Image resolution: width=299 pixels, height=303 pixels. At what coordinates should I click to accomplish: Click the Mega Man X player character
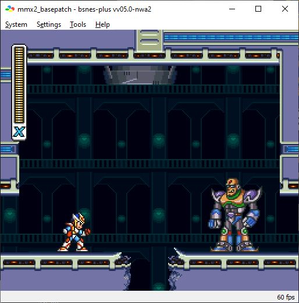coord(74,232)
